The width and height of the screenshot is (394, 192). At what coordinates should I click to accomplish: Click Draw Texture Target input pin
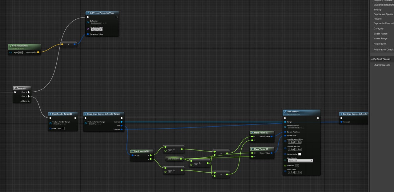click(285, 122)
